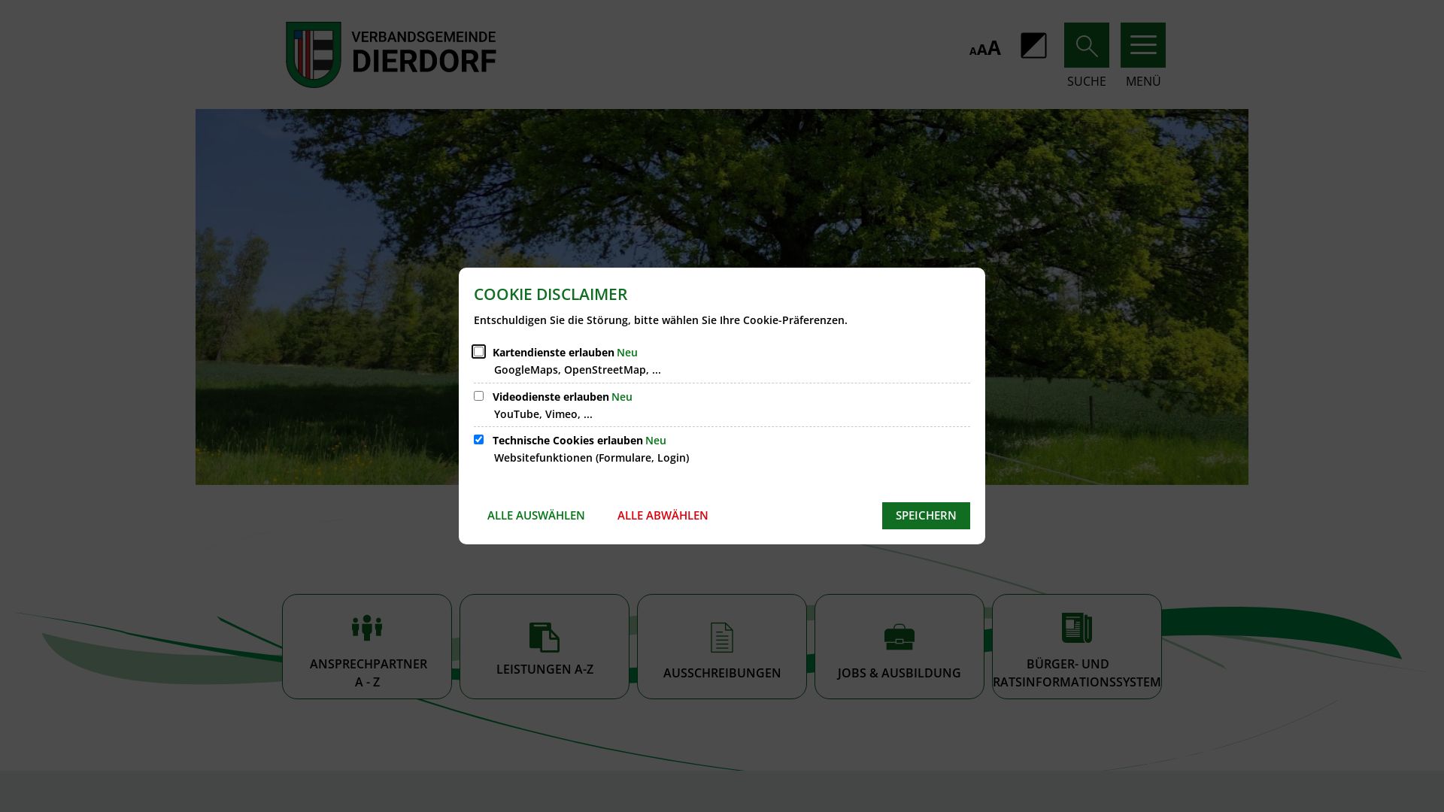Open the search magnifier icon
The width and height of the screenshot is (1444, 812).
pos(1086,45)
